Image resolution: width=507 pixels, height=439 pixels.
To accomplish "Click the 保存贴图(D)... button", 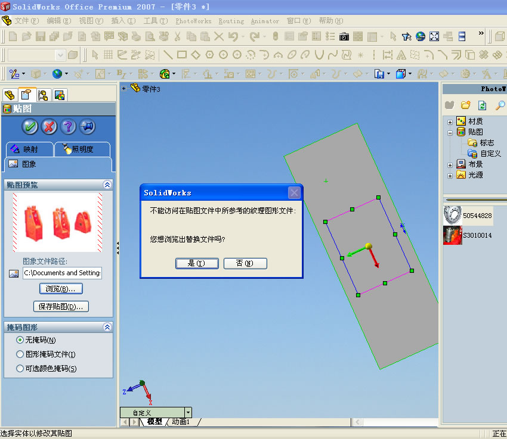I will [x=61, y=306].
